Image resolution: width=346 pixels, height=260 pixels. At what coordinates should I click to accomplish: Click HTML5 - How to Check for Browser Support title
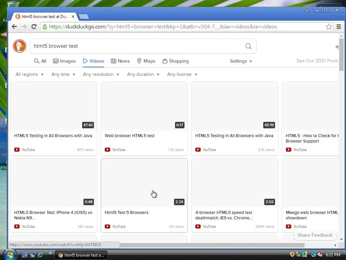click(312, 138)
